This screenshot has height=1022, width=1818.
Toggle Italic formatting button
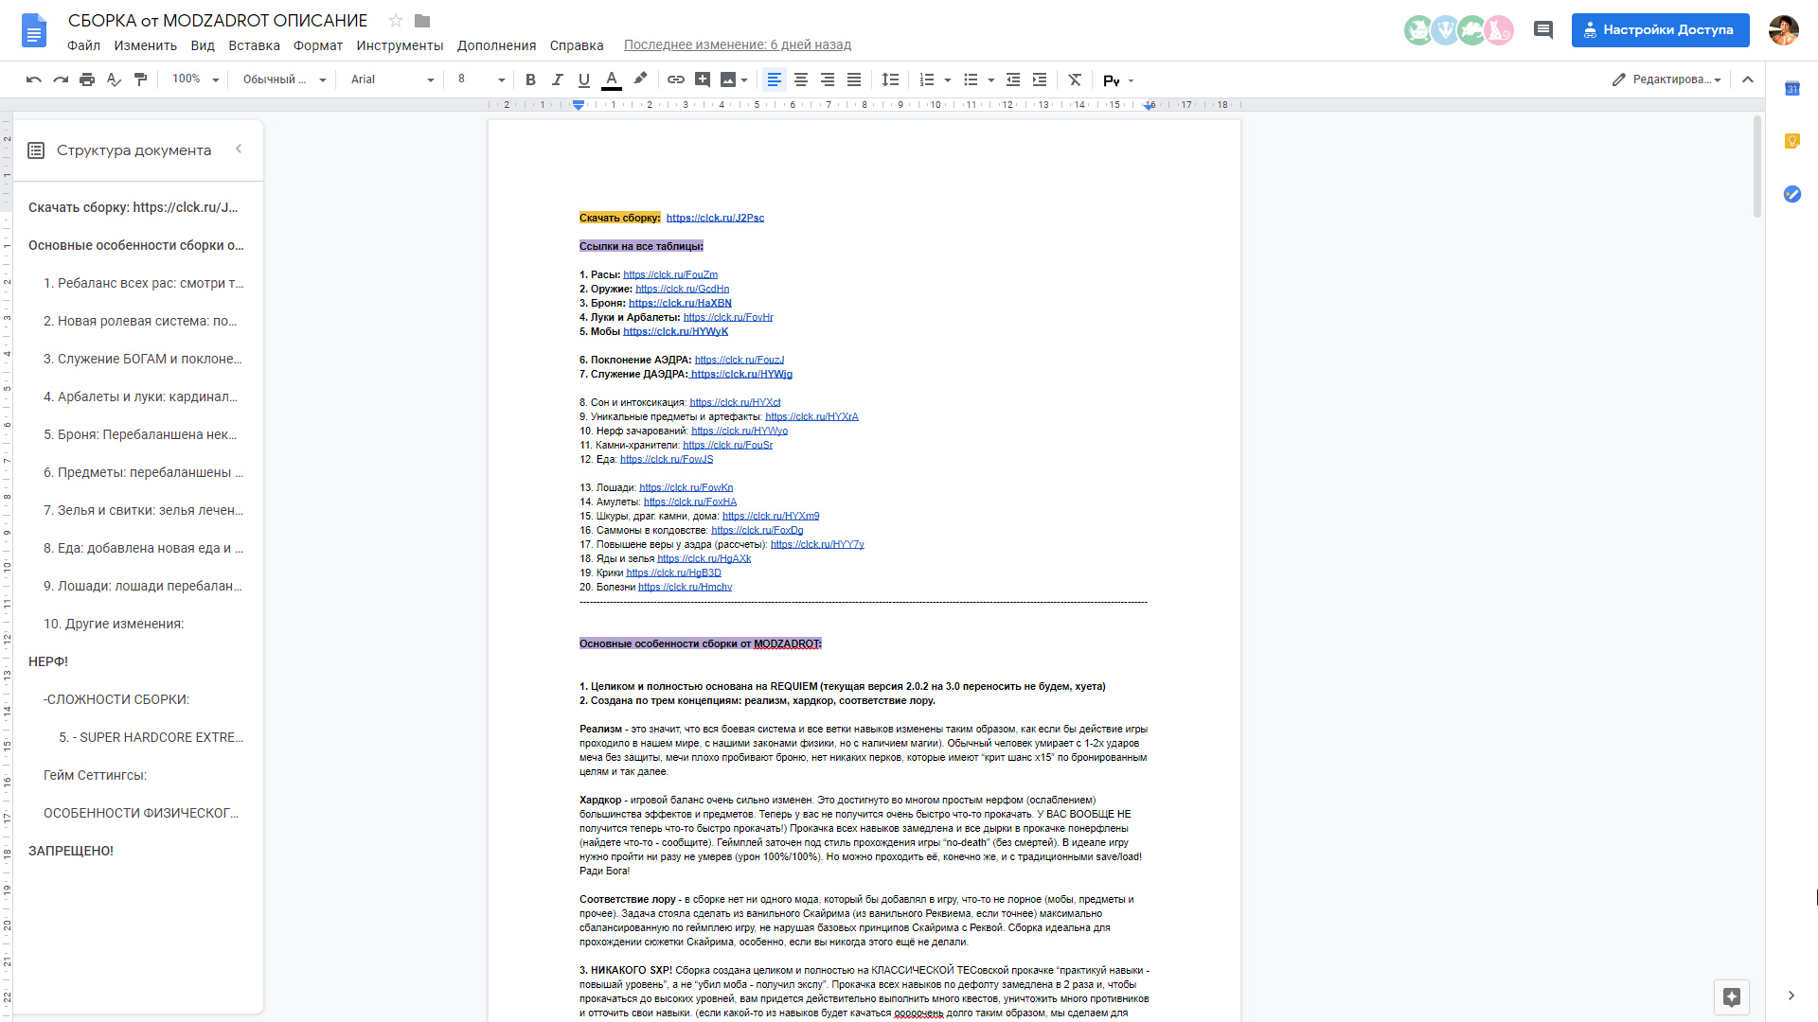(x=557, y=79)
